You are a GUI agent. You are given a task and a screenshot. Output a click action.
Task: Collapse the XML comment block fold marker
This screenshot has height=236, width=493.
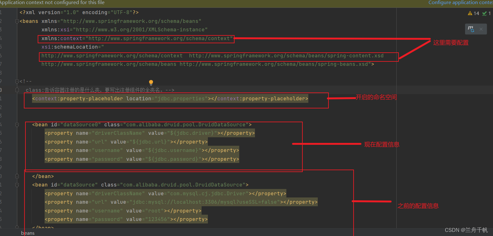(x=17, y=81)
